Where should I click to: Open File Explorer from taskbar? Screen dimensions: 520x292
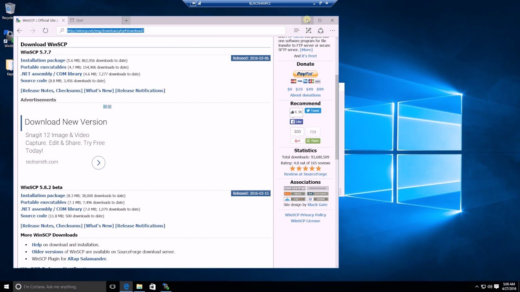tap(139, 287)
